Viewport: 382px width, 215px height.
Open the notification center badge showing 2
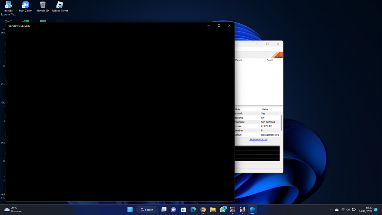(x=376, y=210)
